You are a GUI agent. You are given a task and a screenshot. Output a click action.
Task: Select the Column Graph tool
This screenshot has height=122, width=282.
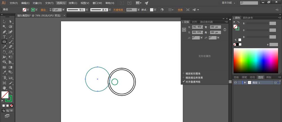[10, 78]
